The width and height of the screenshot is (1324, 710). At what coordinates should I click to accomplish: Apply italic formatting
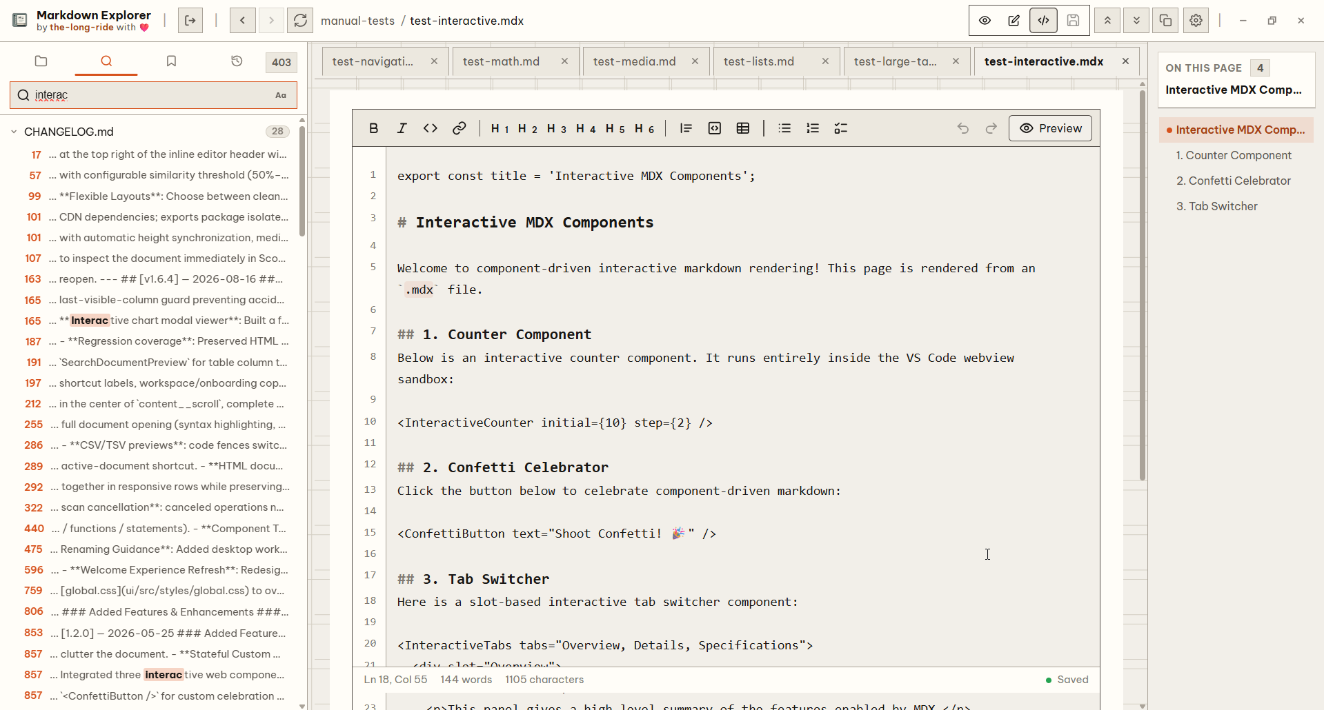[x=402, y=128]
